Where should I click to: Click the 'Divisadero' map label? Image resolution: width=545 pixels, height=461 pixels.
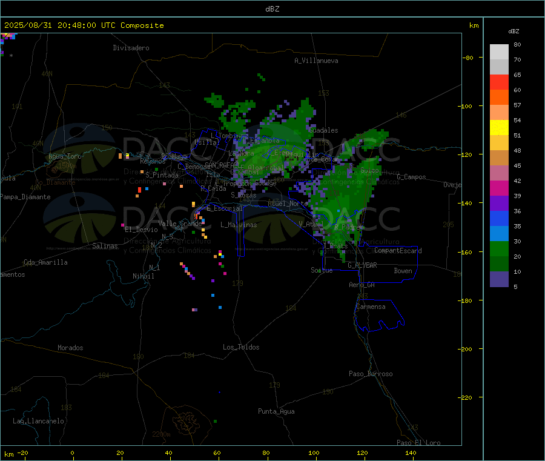131,48
